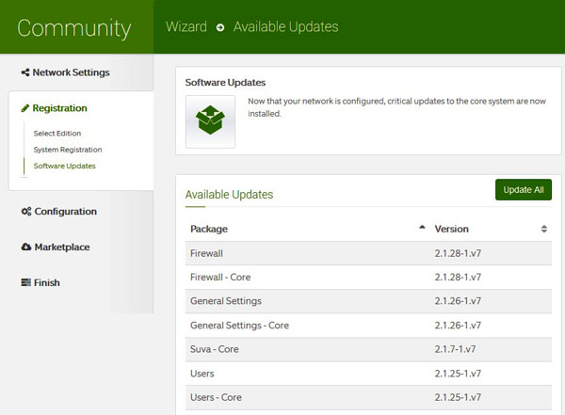Select the Firewall - Core package row
This screenshot has width=565, height=415.
pos(368,277)
